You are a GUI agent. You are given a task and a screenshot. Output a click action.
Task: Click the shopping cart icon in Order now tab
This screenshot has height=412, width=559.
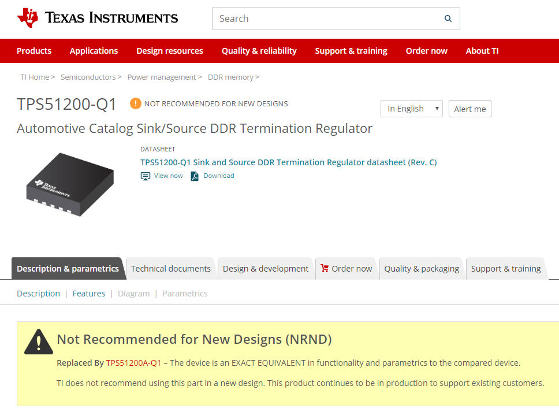325,268
